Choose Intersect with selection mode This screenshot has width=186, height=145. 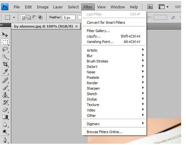click(40, 17)
